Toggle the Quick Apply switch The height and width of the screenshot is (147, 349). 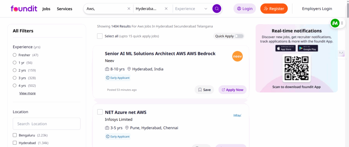click(239, 36)
